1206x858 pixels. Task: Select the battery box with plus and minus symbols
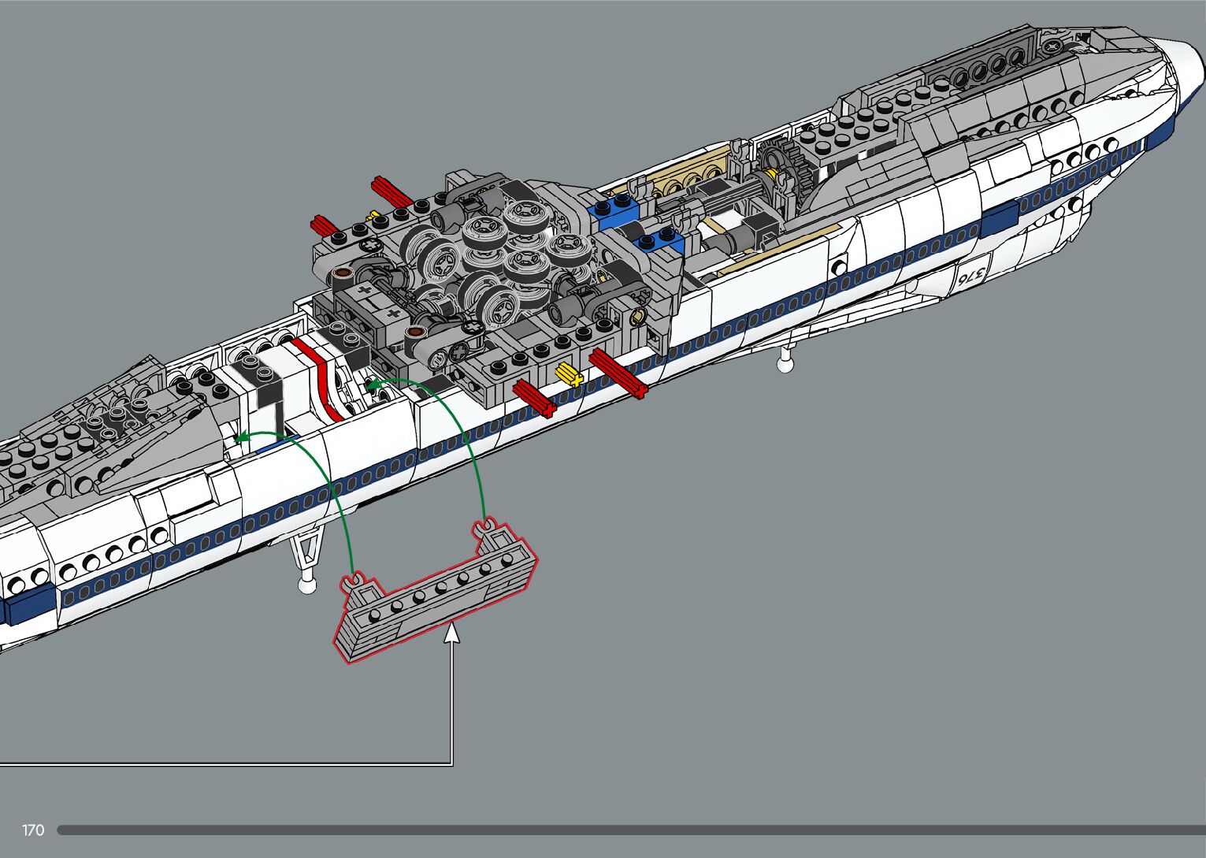[x=370, y=302]
